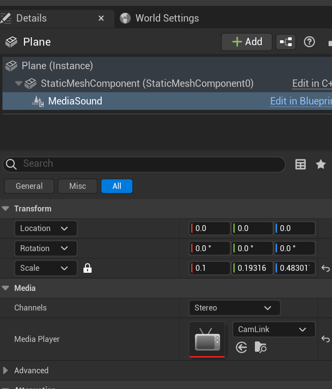The width and height of the screenshot is (332, 389).
Task: Select the General filter button
Action: [x=29, y=186]
